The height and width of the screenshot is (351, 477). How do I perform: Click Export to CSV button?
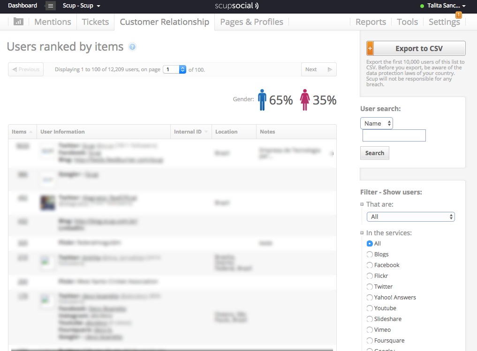point(416,48)
